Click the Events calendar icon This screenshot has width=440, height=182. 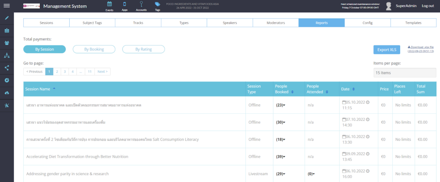click(110, 4)
